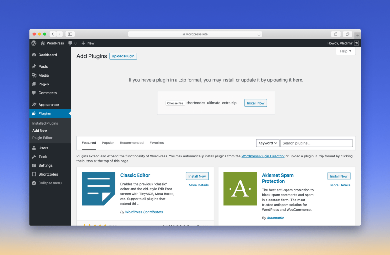Open the Akismet Spam Protection title link
The width and height of the screenshot is (390, 255).
click(278, 178)
